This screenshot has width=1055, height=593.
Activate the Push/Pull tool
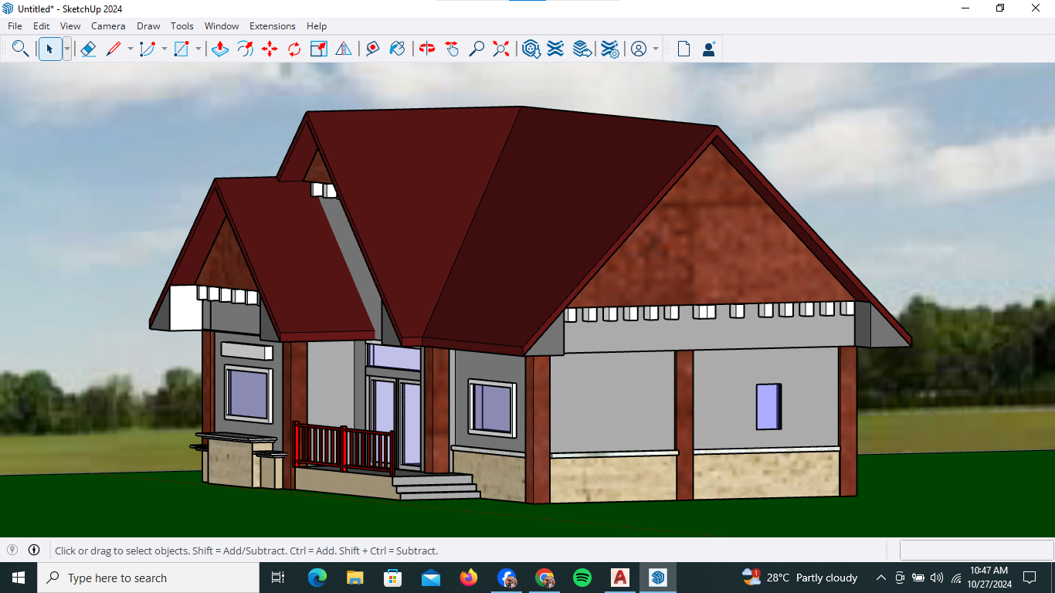coord(219,49)
